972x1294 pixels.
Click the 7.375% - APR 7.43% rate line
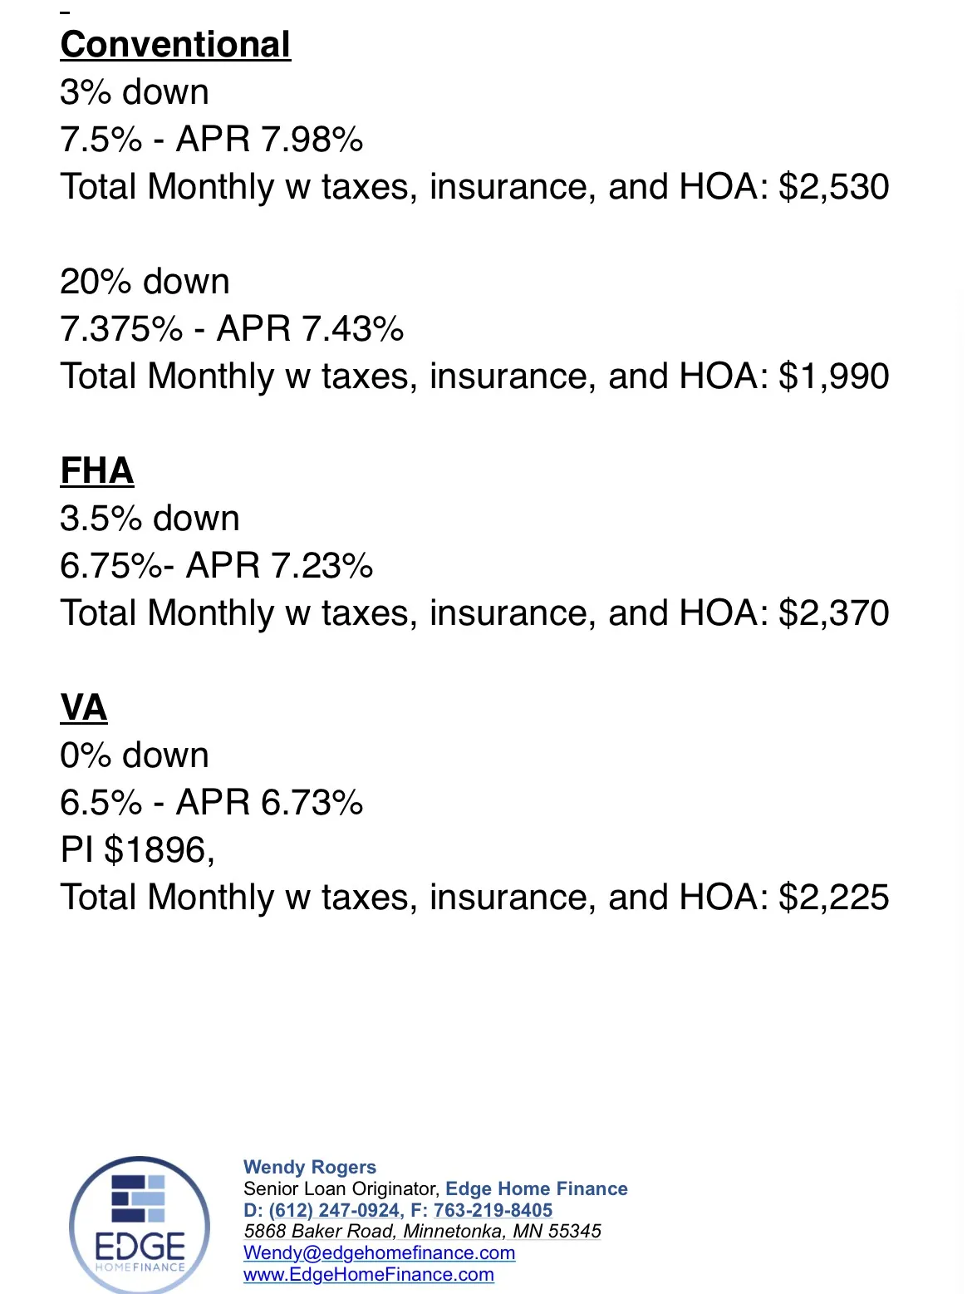[x=232, y=329]
